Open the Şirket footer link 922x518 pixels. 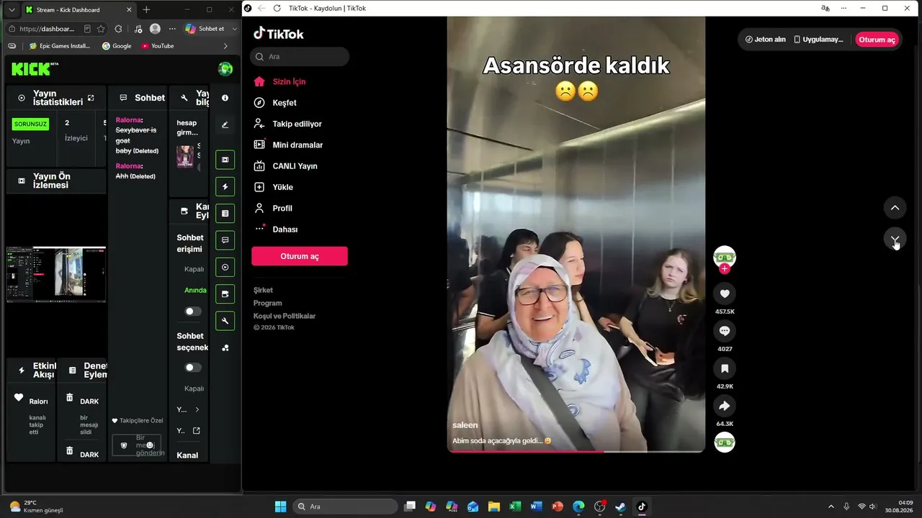[x=263, y=290]
